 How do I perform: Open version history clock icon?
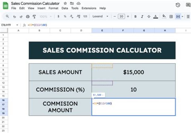click(x=178, y=5)
